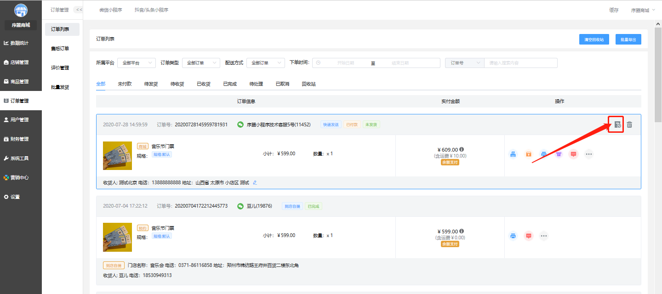Click the purple receipt-printer icon in first order
662x294 pixels.
(559, 154)
